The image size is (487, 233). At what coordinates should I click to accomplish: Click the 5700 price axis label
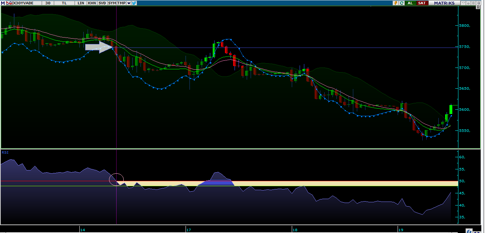pos(464,68)
